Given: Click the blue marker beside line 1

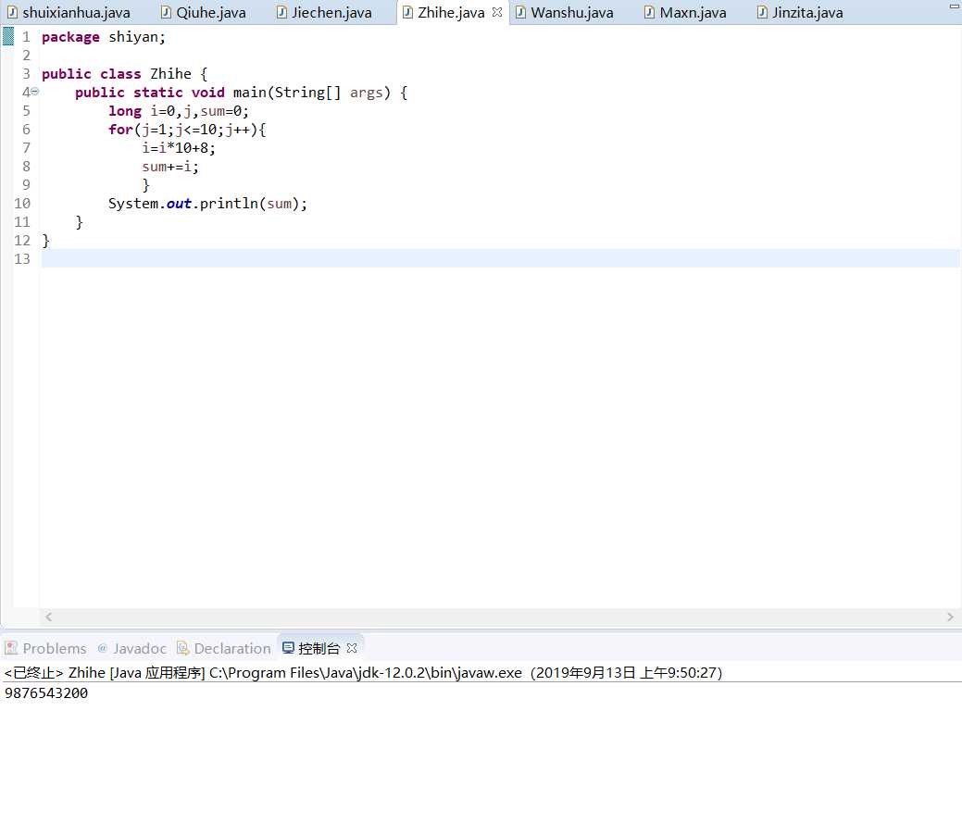Looking at the screenshot, I should coord(8,37).
